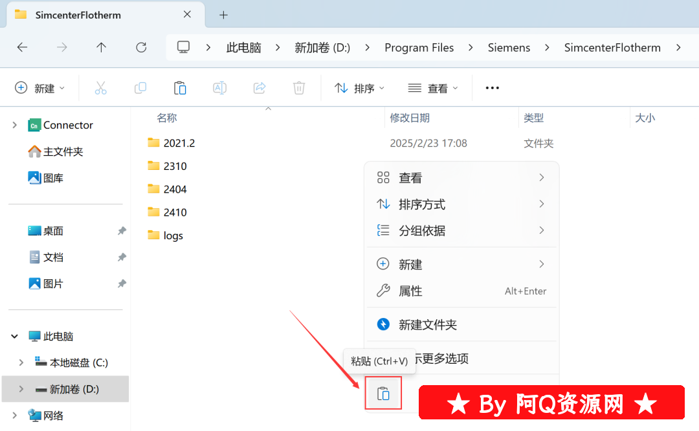This screenshot has height=431, width=699.
Task: Click the monitor icon in address bar
Action: pyautogui.click(x=183, y=47)
